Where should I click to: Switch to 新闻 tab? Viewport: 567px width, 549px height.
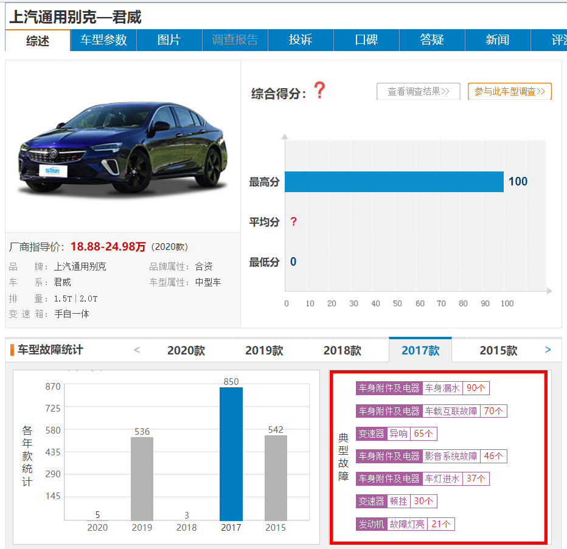(x=498, y=40)
